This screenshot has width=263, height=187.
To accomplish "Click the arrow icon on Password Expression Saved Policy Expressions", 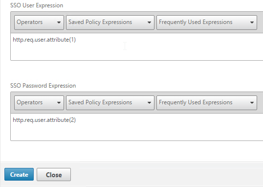I will 149,103.
